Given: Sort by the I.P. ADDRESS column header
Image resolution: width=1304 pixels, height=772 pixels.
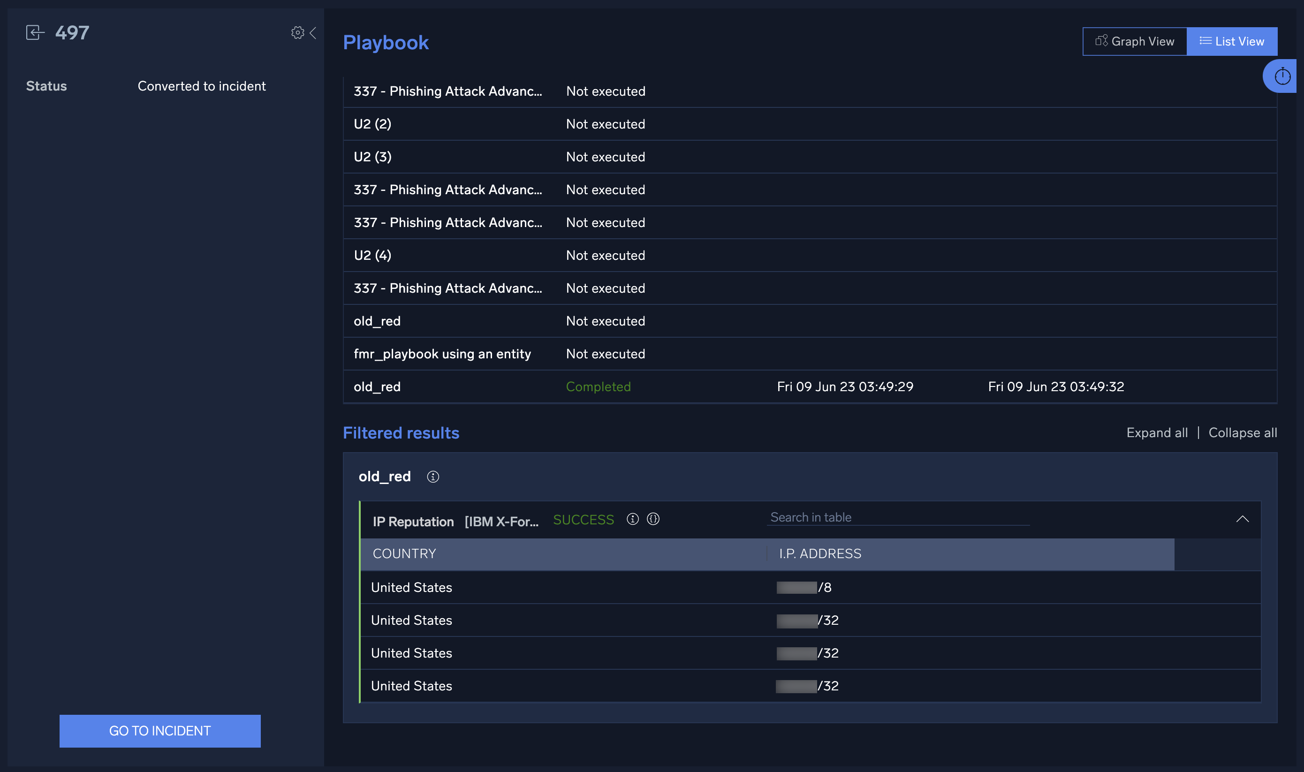Looking at the screenshot, I should 820,554.
